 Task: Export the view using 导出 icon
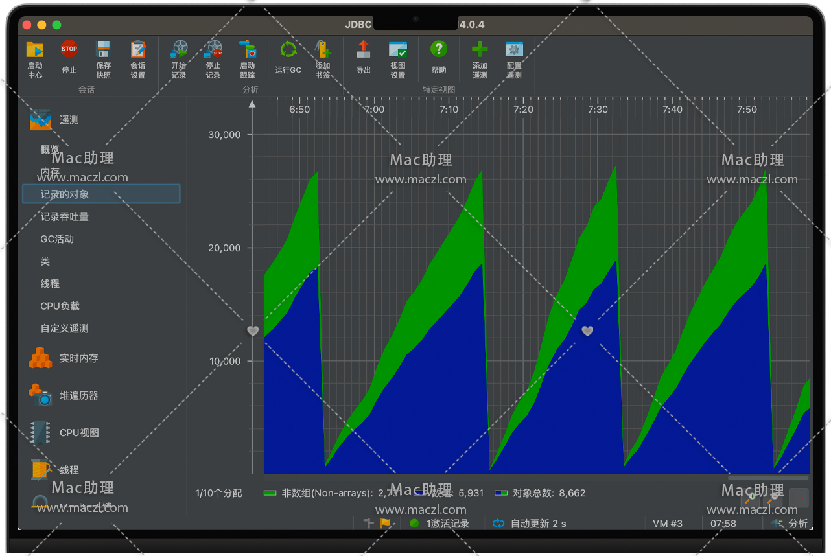pos(364,50)
